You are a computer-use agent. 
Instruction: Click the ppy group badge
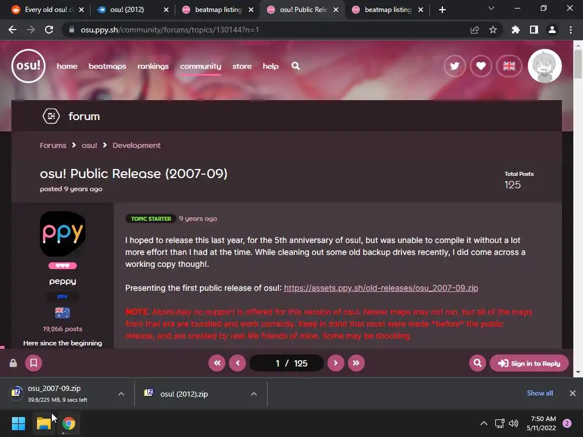[63, 296]
